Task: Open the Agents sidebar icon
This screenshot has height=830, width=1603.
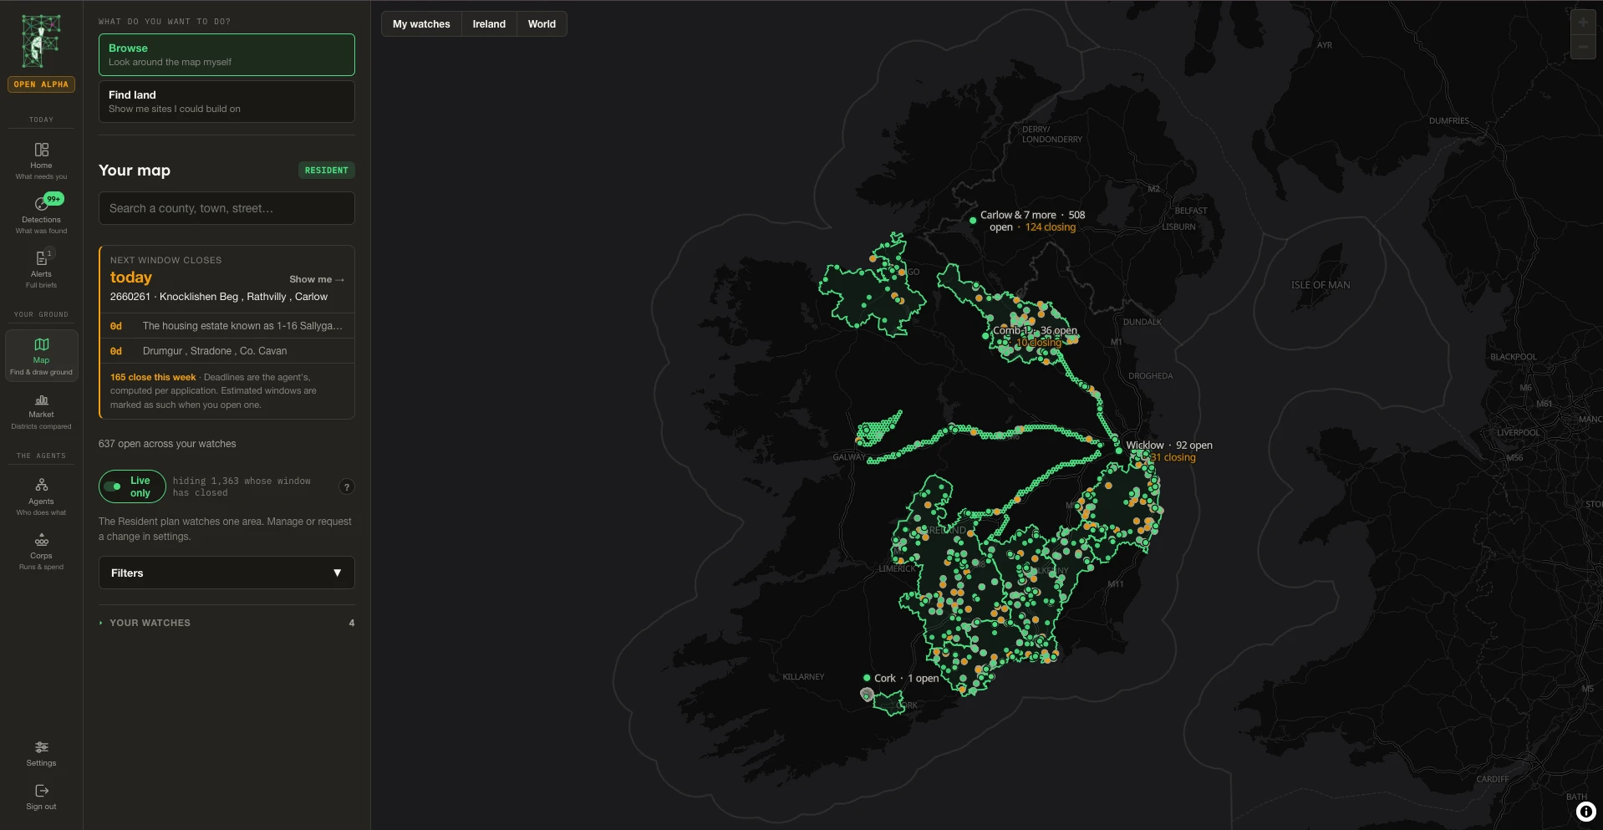Action: pyautogui.click(x=41, y=496)
